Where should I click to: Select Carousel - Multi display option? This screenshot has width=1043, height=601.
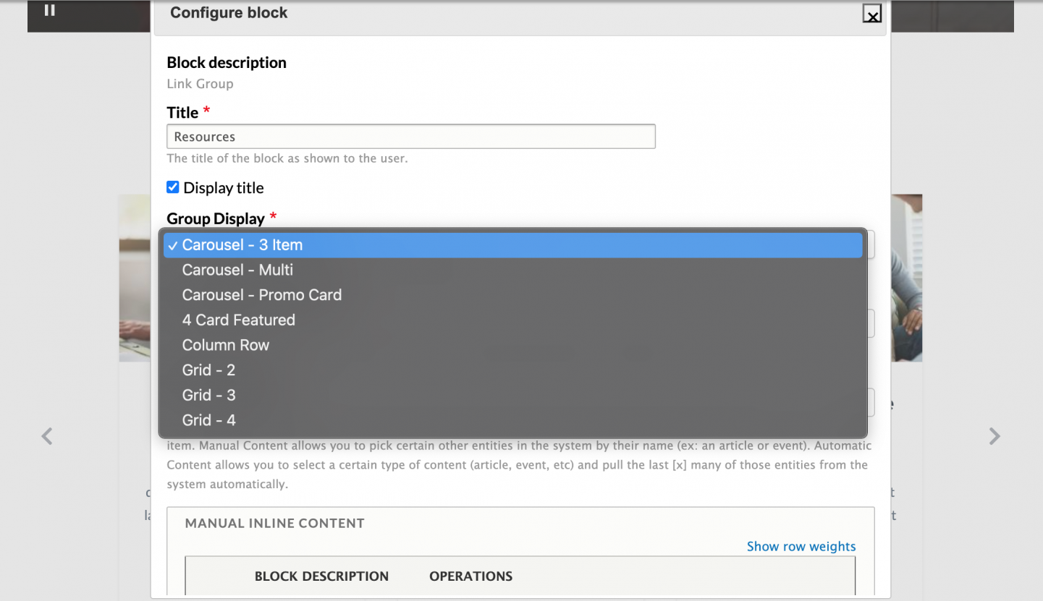click(x=237, y=270)
